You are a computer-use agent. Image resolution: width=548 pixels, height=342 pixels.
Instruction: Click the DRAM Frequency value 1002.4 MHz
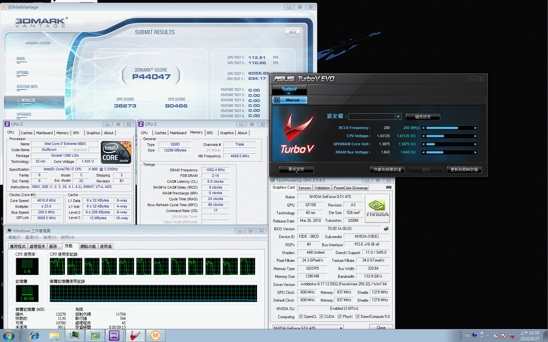click(215, 170)
